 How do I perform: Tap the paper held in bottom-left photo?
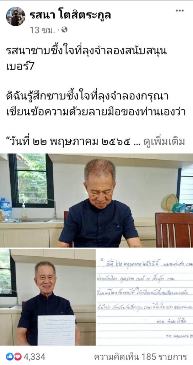(57, 330)
